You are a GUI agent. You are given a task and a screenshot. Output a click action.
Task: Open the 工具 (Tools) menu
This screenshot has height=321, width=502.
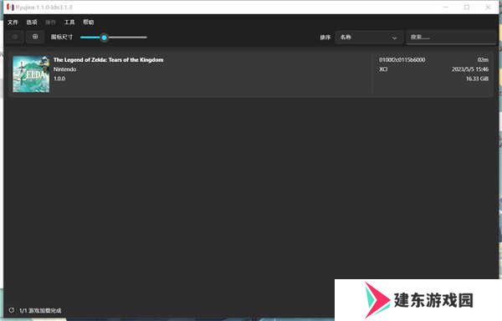(x=69, y=22)
